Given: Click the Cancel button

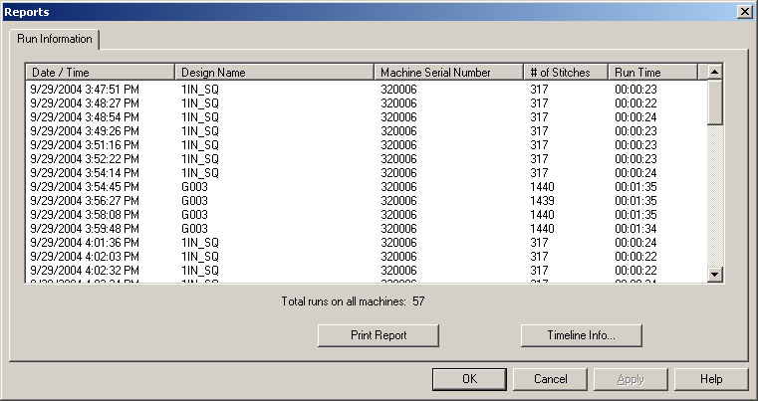Looking at the screenshot, I should 550,379.
